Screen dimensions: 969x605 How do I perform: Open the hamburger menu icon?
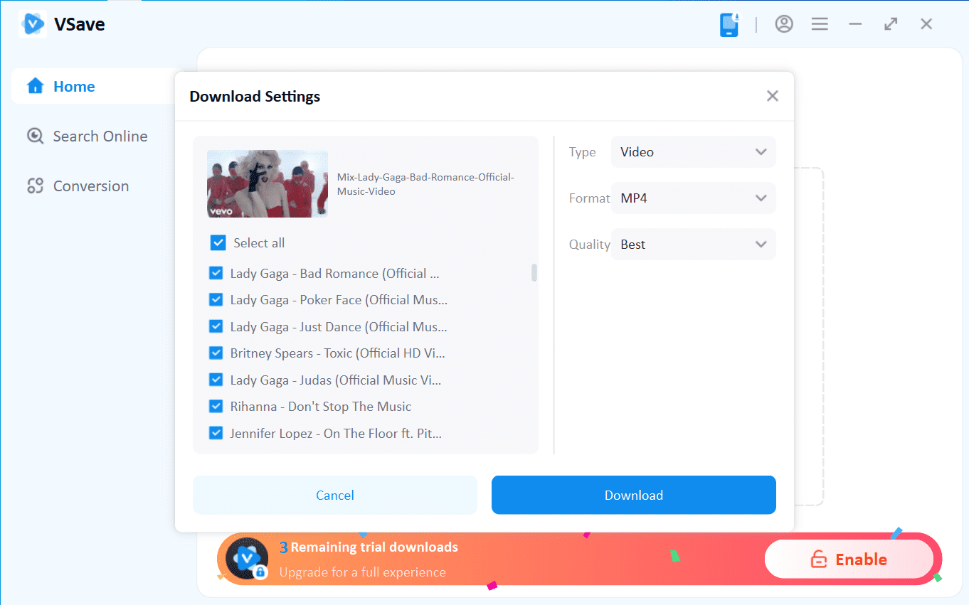[820, 24]
